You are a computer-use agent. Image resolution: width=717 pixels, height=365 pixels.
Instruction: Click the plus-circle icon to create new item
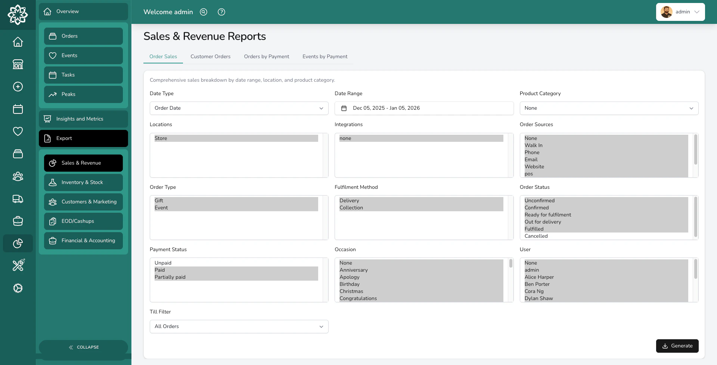pyautogui.click(x=18, y=87)
